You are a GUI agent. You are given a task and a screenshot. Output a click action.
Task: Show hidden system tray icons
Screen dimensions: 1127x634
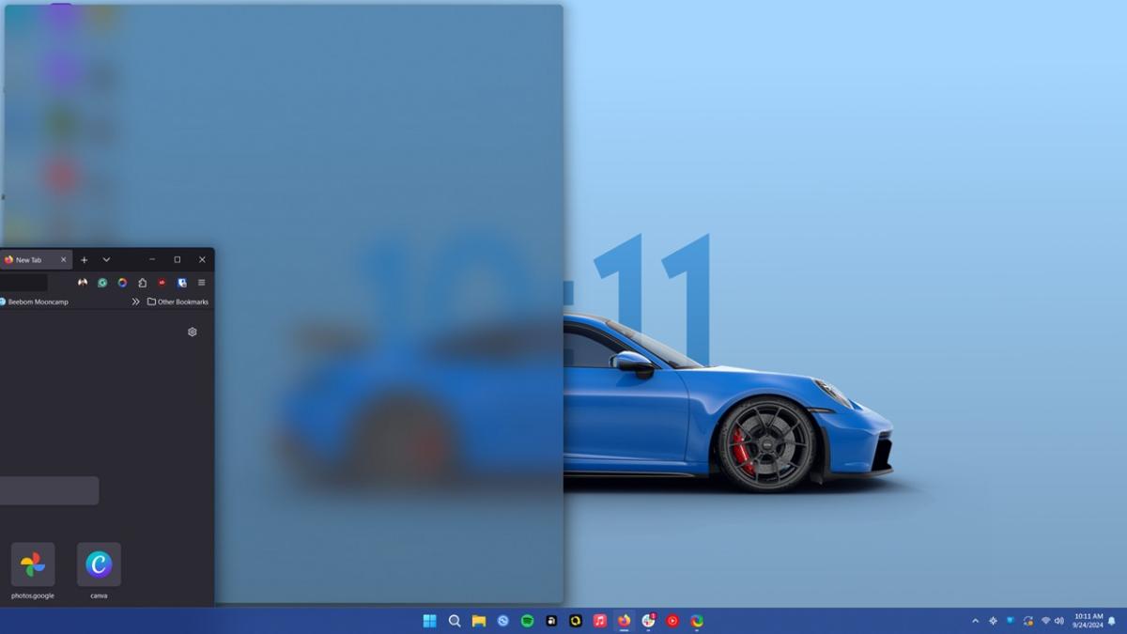click(974, 620)
